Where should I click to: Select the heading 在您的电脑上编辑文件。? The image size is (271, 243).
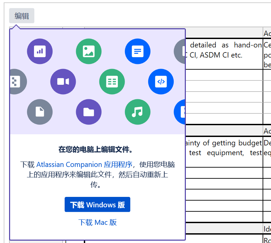pos(96,149)
